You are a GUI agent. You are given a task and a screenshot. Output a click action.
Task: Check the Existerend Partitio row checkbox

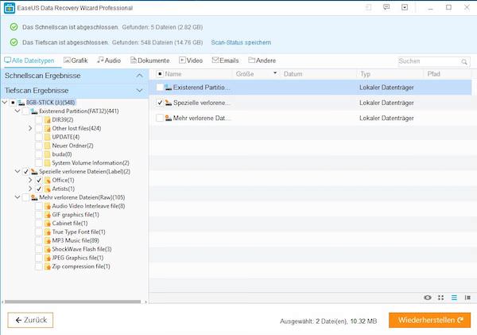[x=160, y=88]
